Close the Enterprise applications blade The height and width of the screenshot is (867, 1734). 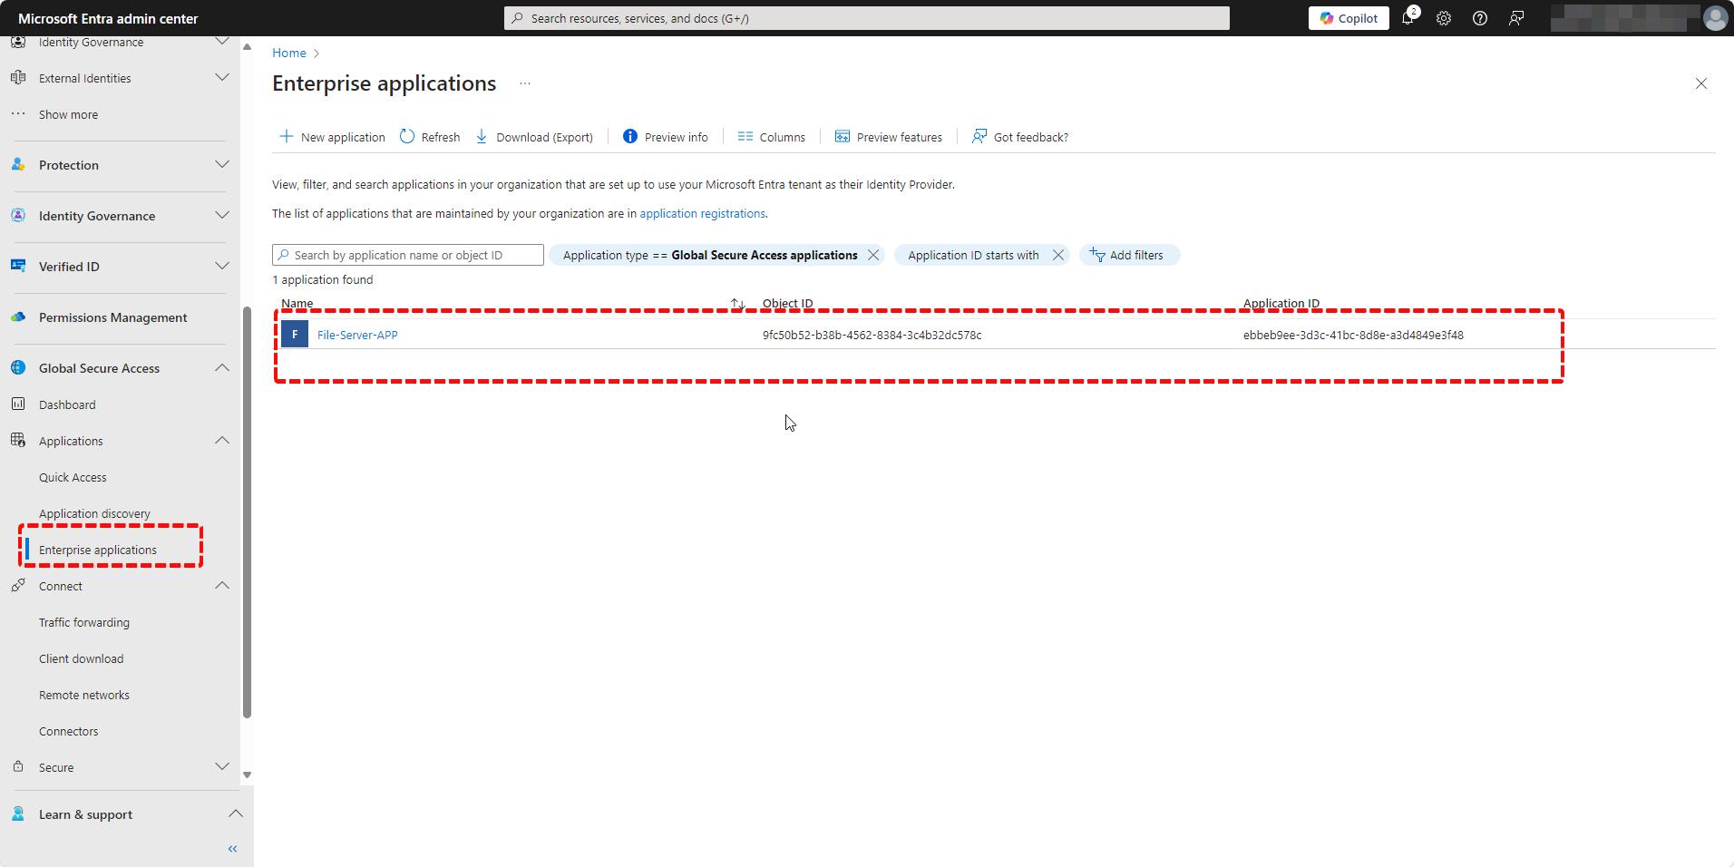coord(1701,83)
